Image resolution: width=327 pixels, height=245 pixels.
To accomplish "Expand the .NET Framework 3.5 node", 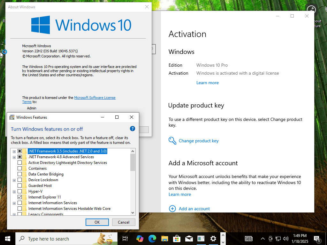I will (14, 152).
